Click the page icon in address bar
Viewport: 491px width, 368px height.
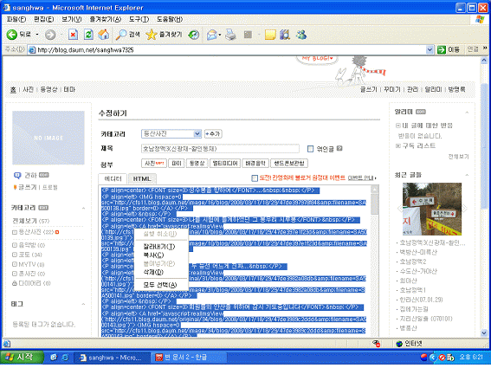[32, 50]
